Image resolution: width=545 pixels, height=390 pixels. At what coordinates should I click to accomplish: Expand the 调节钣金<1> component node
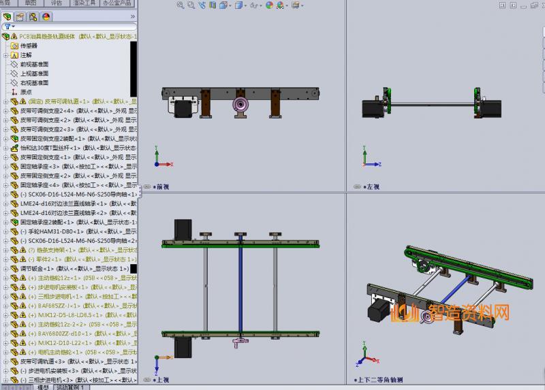click(5, 269)
